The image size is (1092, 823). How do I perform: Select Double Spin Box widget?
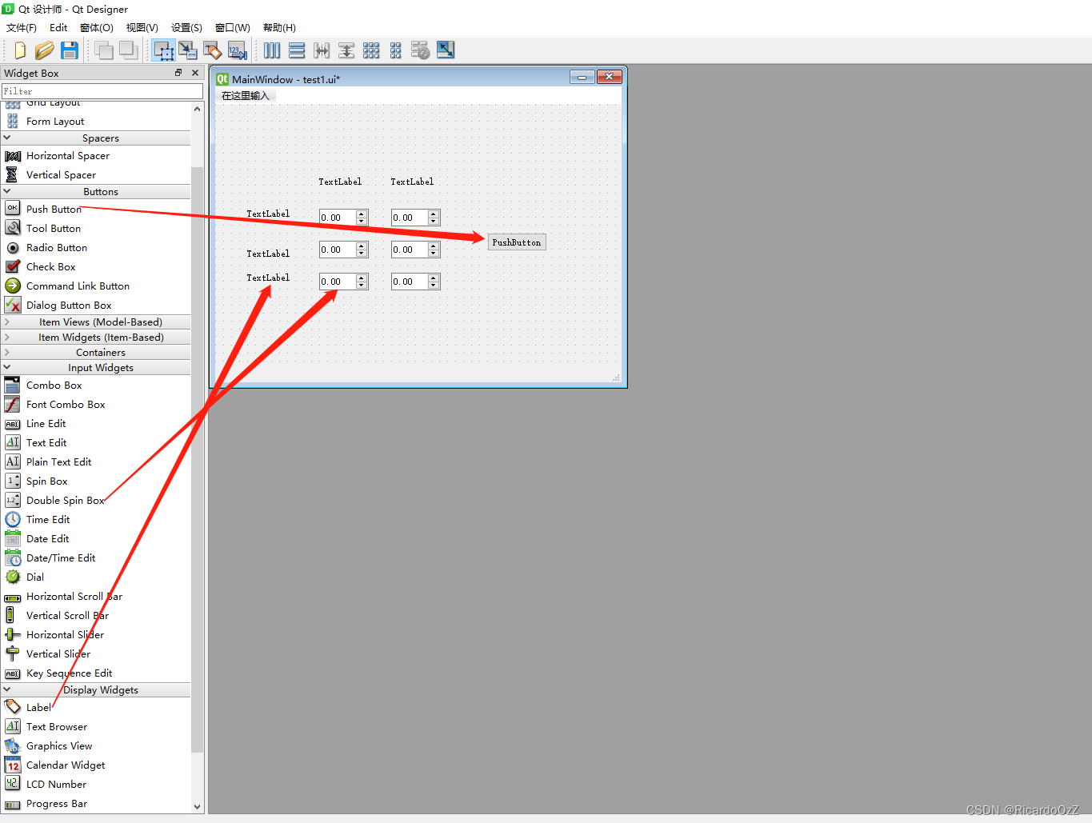tap(66, 501)
